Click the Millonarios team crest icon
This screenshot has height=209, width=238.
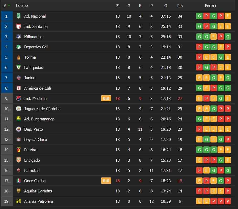[18, 37]
